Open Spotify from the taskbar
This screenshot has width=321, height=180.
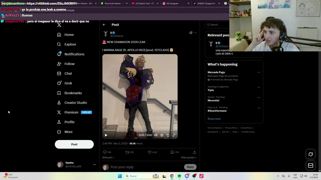179,176
